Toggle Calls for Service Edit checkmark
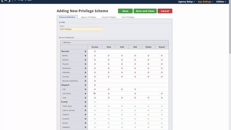 click(135, 110)
